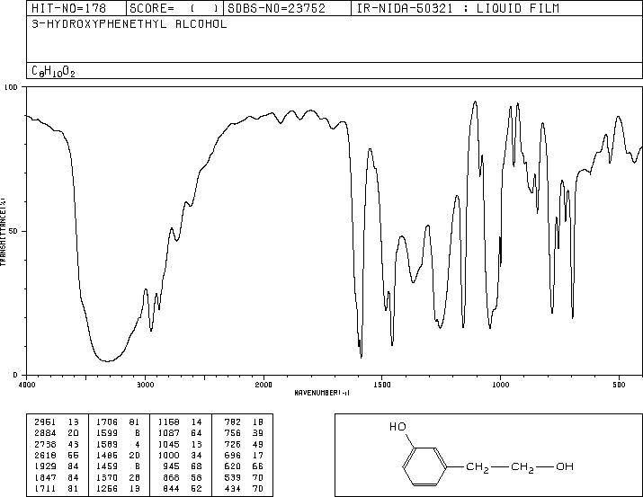Select the 3-HYDROXYPHENETHYL ALCOHOL compound name
Screen dimensions: 643x497
[129, 24]
